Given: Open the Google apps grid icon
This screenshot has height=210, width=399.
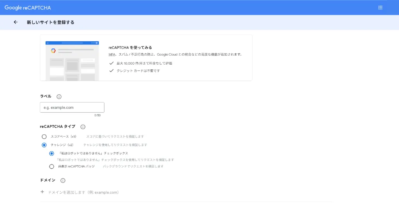Looking at the screenshot, I should (380, 7).
